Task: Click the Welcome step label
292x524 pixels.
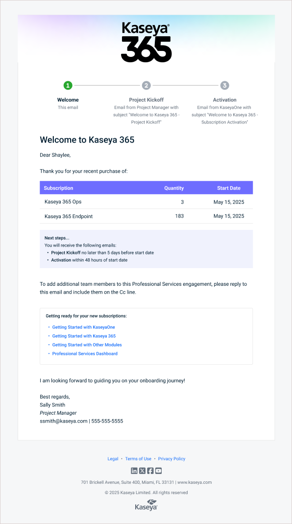Action: tap(68, 100)
